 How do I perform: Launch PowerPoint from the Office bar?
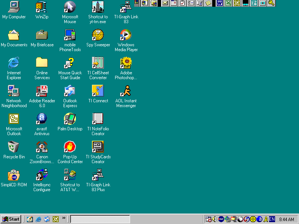pyautogui.click(x=263, y=3)
